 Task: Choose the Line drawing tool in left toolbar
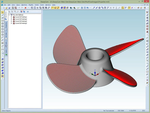pos(2,15)
